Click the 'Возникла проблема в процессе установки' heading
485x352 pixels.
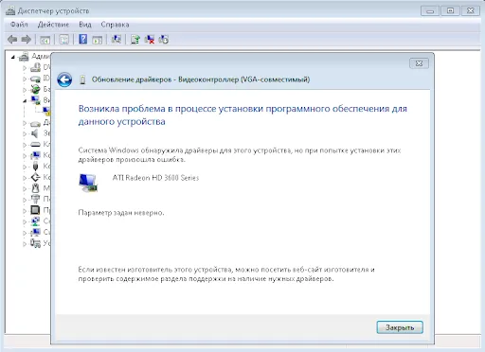tap(242, 115)
